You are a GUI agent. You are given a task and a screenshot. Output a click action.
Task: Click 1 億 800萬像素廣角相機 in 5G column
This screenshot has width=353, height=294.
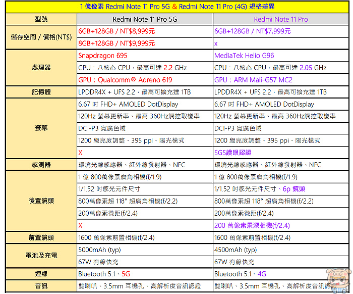click(145, 177)
